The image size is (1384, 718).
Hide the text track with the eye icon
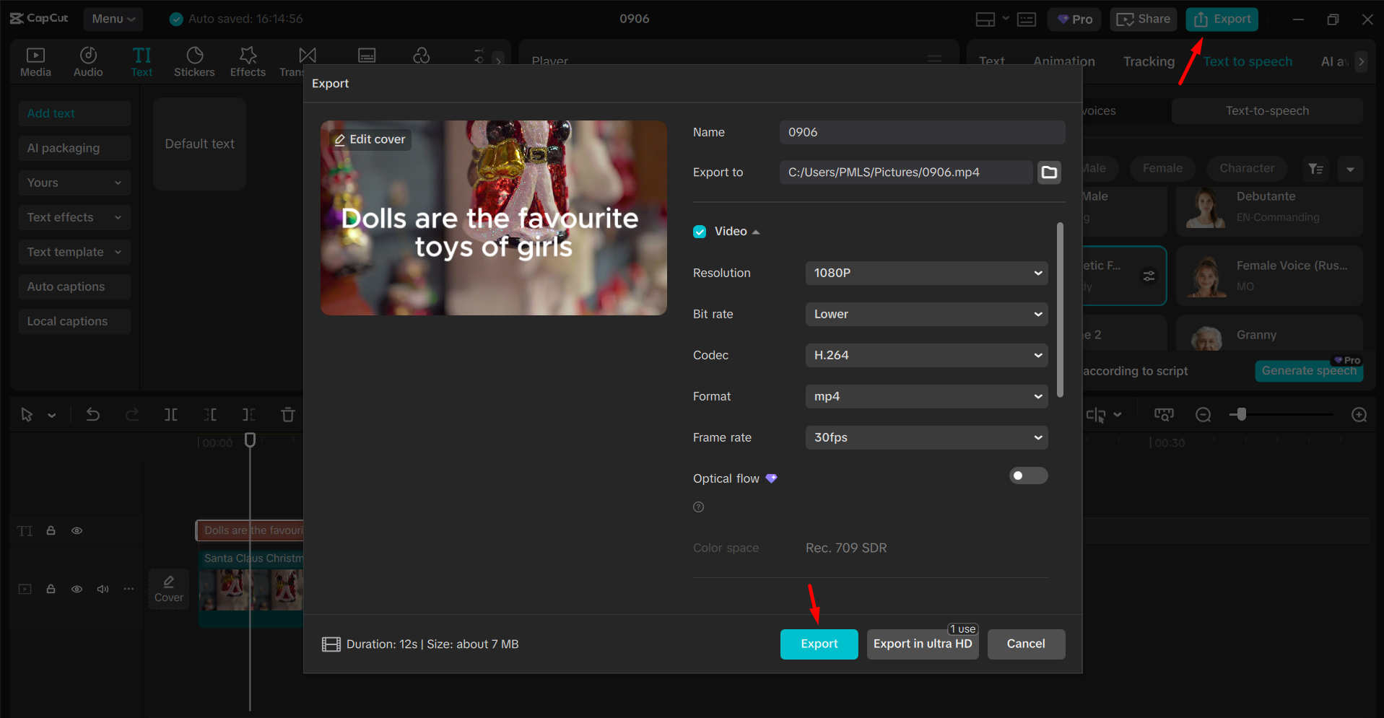click(x=77, y=530)
